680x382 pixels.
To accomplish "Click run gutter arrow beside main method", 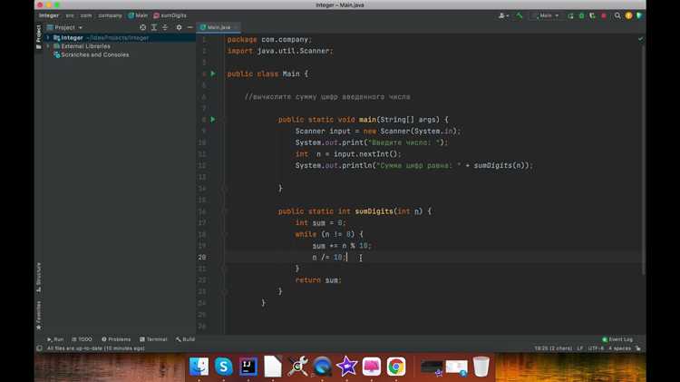I will point(213,120).
